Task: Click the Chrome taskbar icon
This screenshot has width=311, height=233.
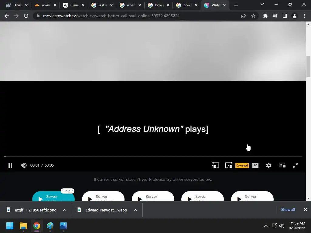Action: pos(36,226)
